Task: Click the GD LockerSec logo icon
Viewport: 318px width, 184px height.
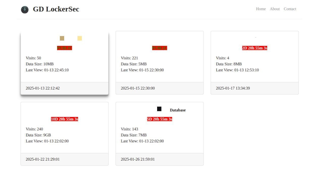Action: click(25, 10)
